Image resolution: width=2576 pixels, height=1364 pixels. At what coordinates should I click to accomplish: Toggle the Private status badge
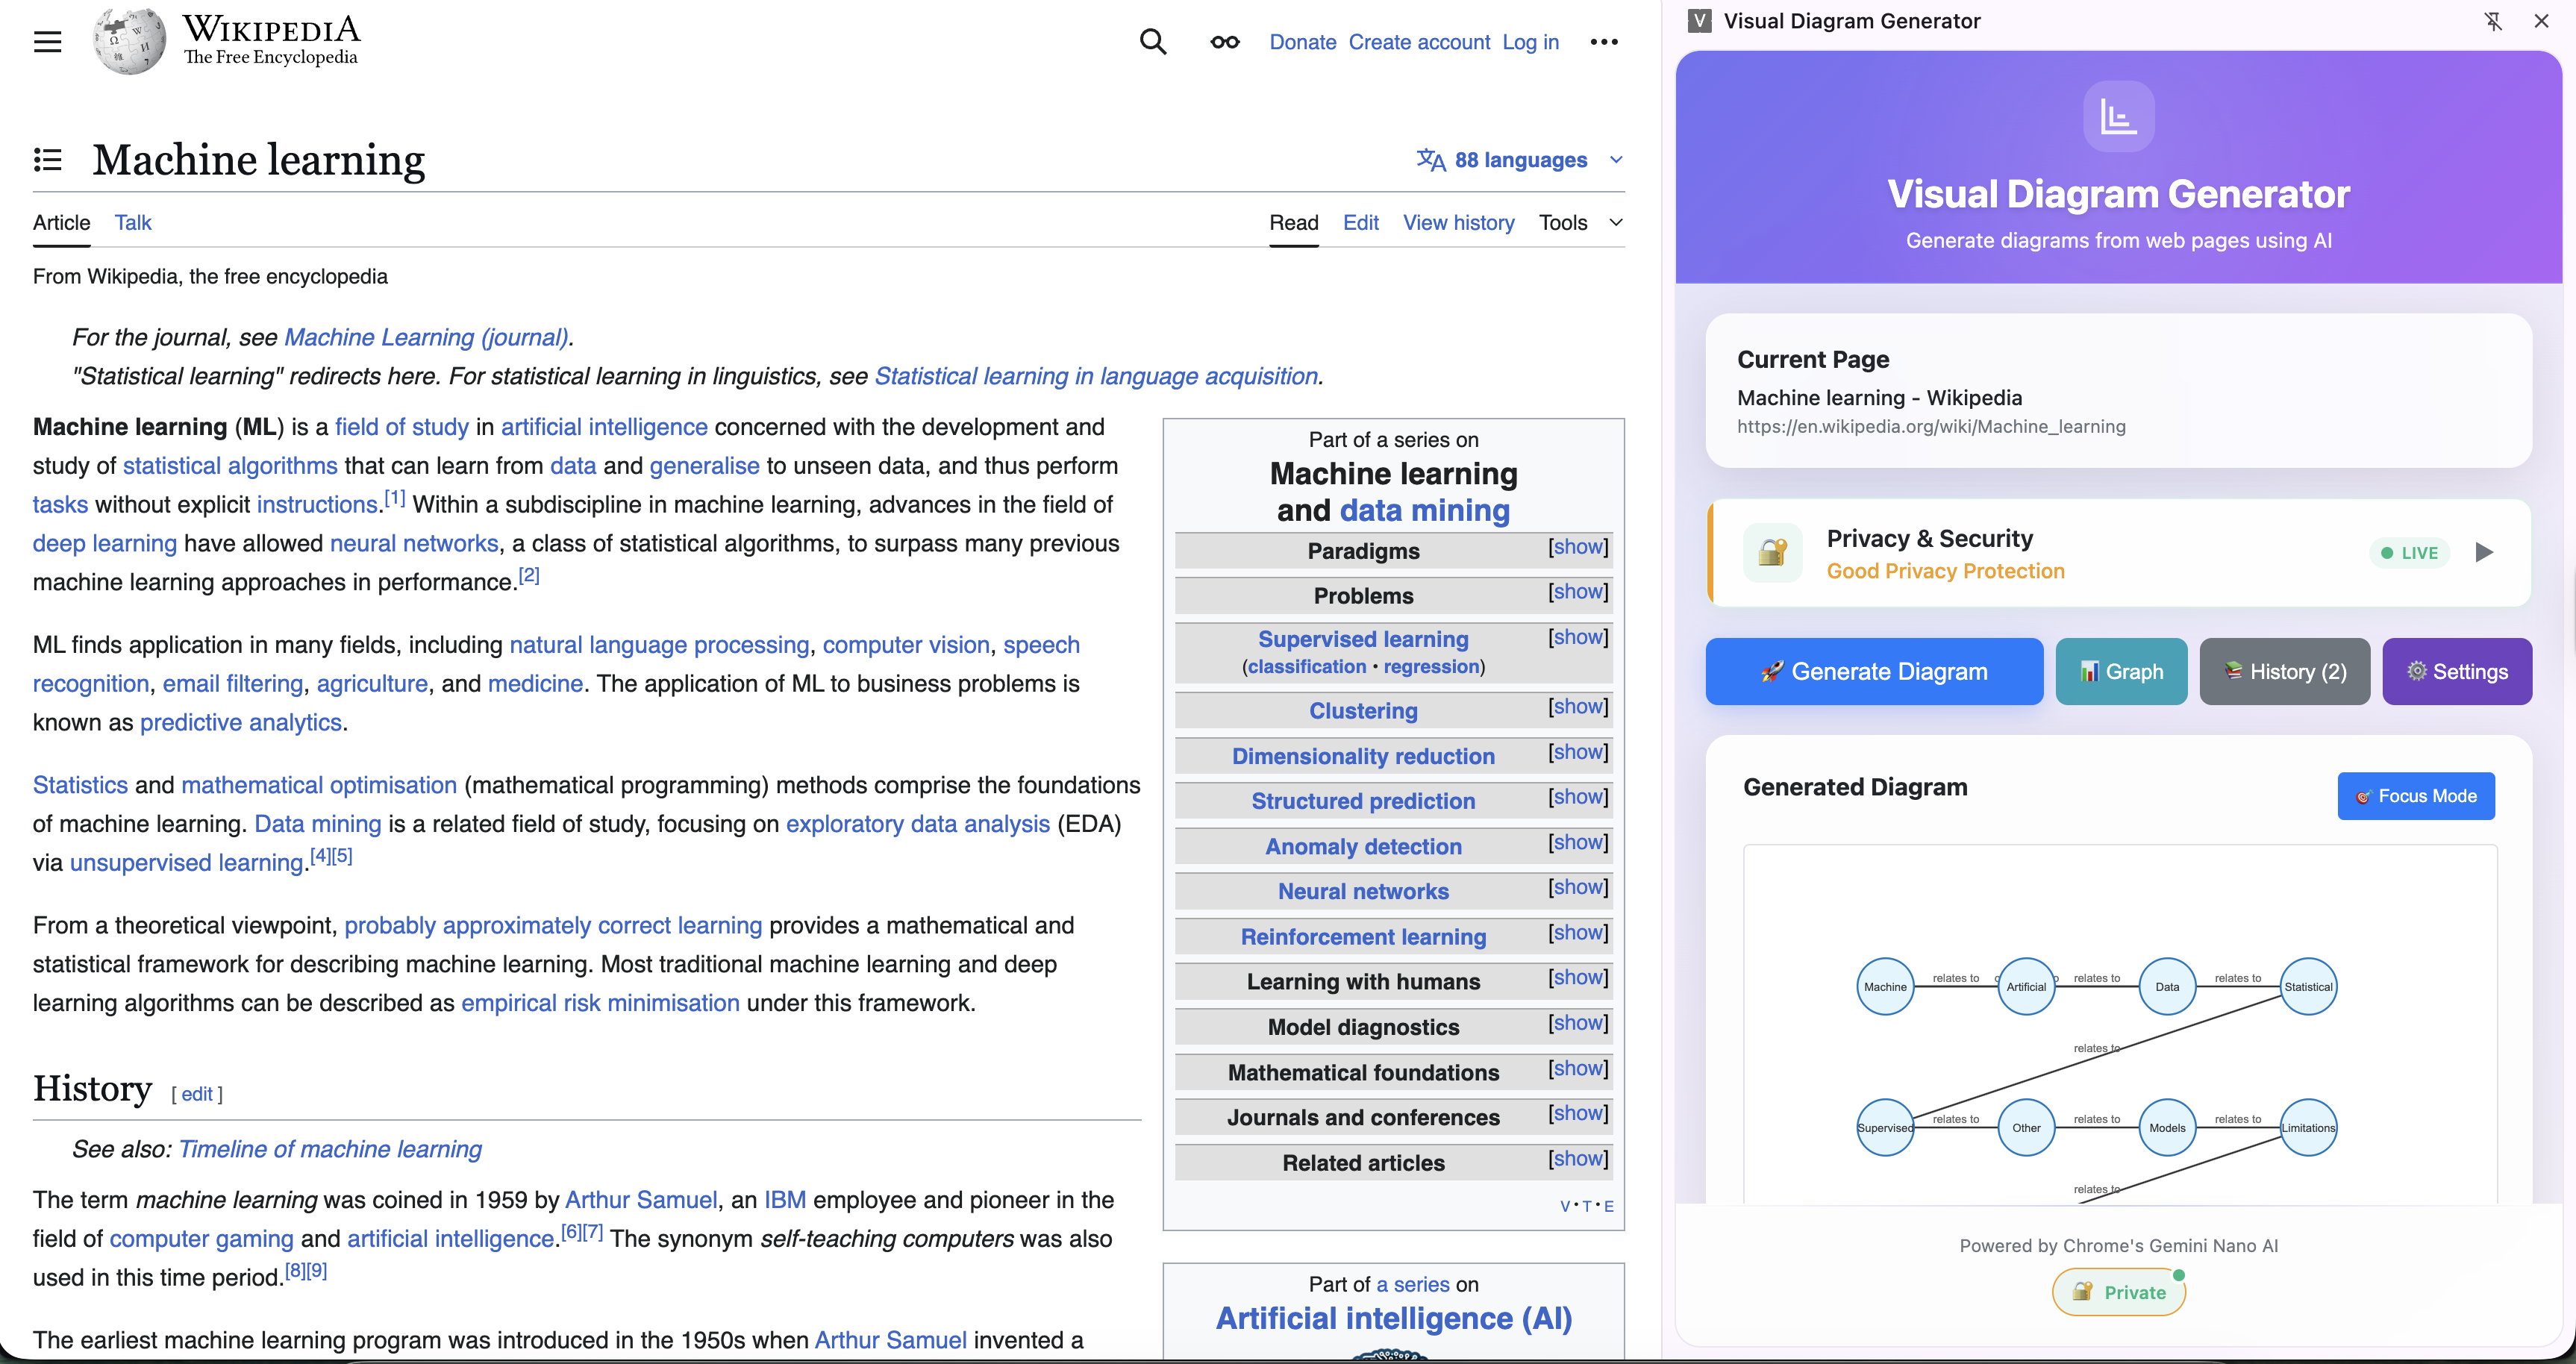(2118, 1292)
